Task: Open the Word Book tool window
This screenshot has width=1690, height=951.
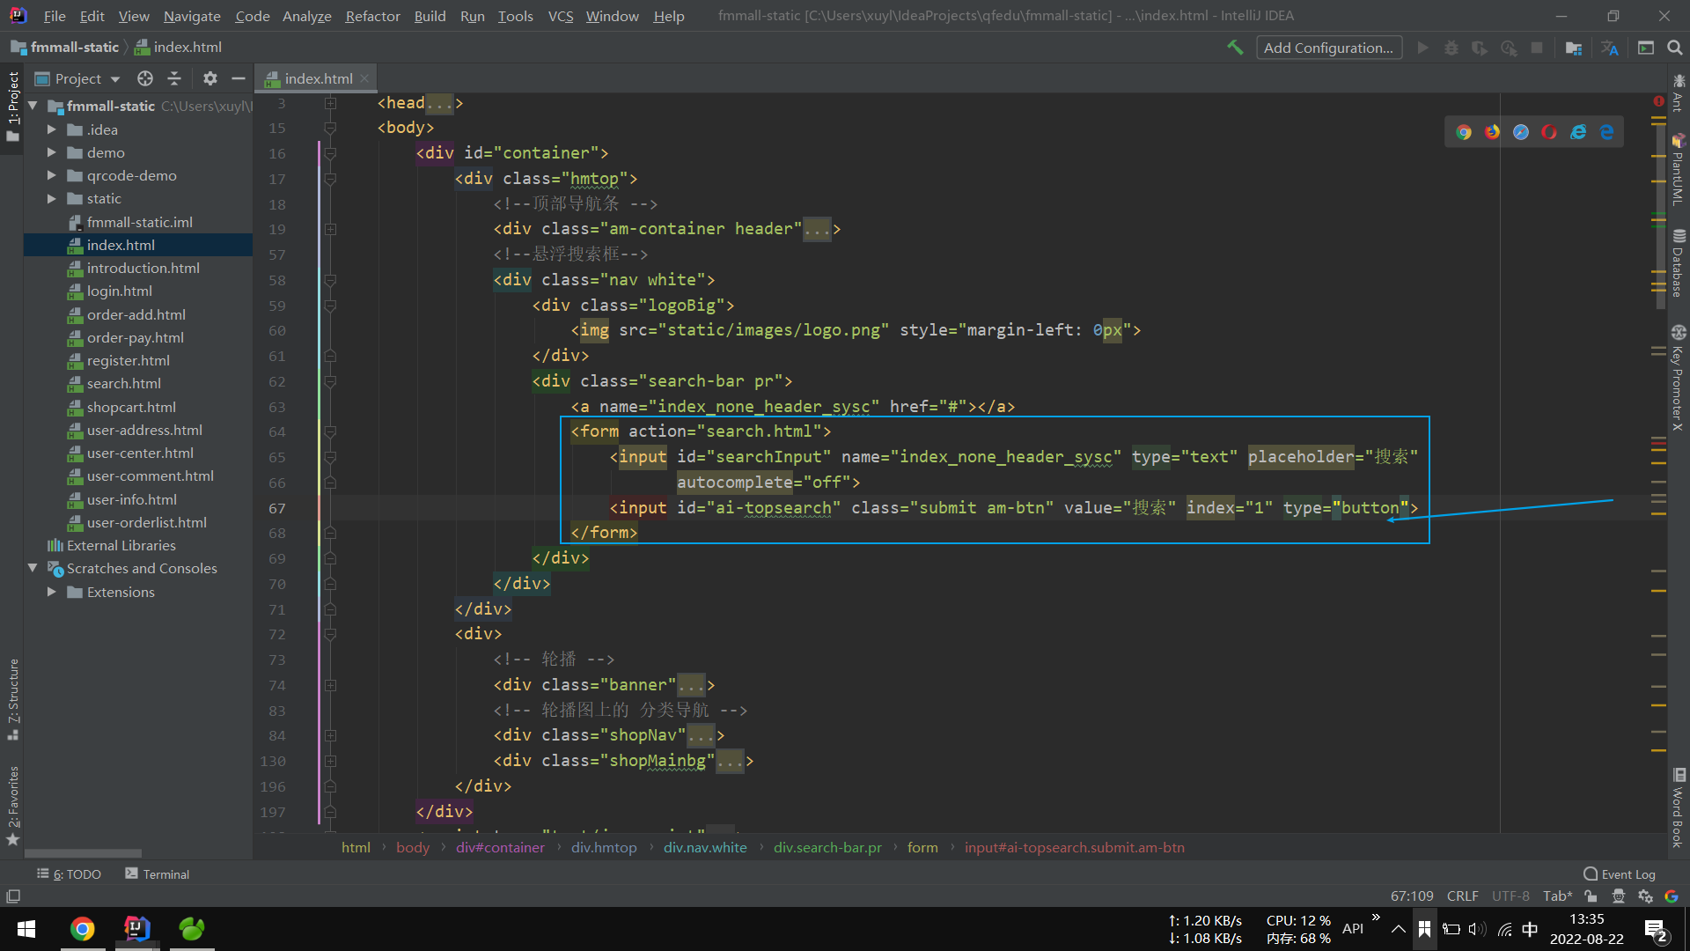Action: point(1679,808)
